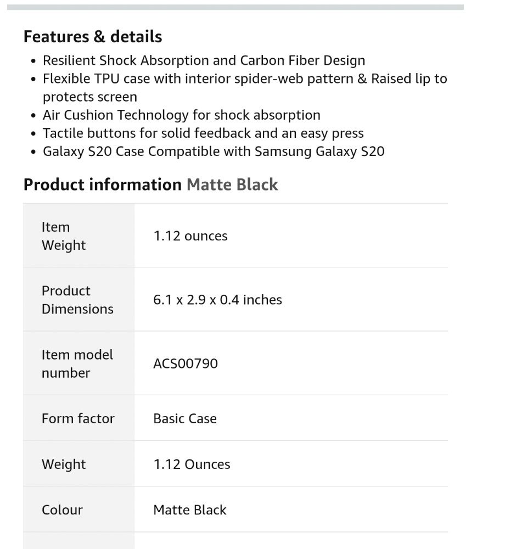The height and width of the screenshot is (549, 527).
Task: Click the "6.1 x 2.9 x 0.4 inches" value
Action: 217,300
